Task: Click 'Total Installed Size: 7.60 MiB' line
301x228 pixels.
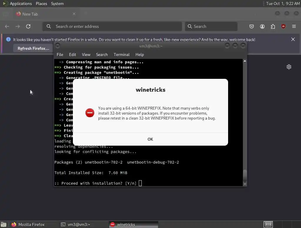Action: [x=91, y=173]
